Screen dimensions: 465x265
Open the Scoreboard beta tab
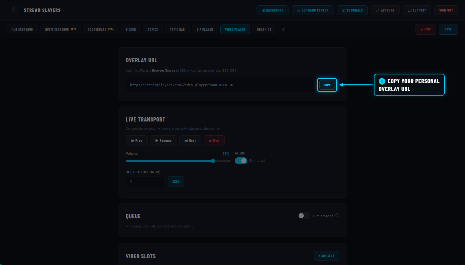101,29
